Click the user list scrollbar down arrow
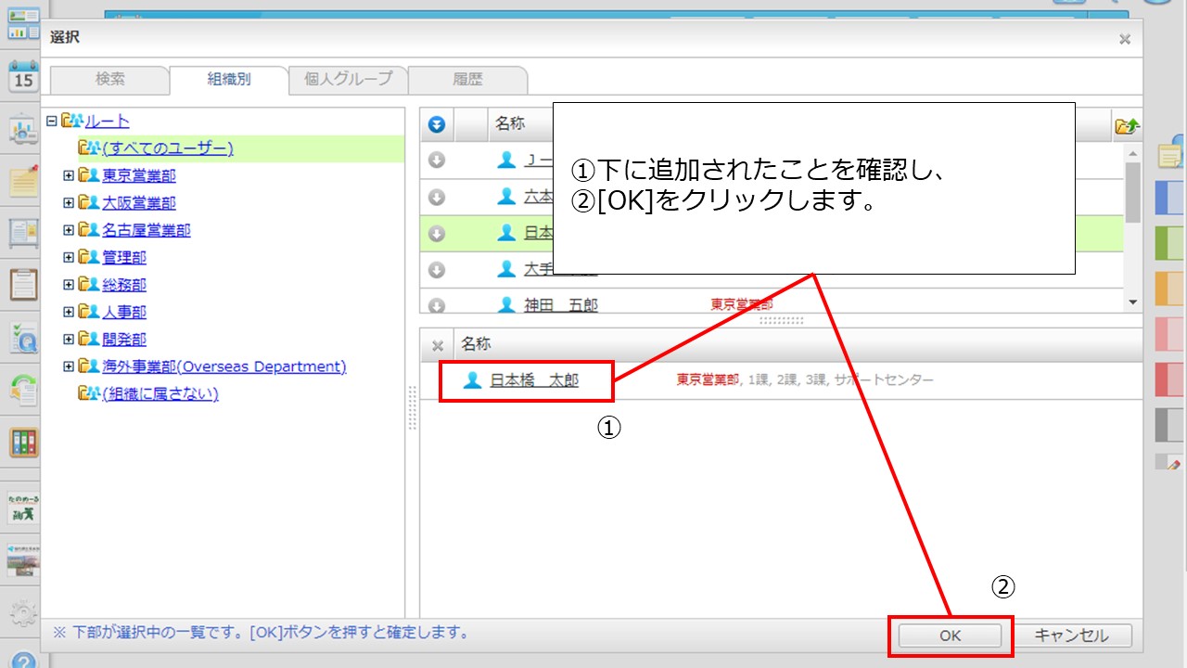This screenshot has height=668, width=1187. tap(1132, 302)
